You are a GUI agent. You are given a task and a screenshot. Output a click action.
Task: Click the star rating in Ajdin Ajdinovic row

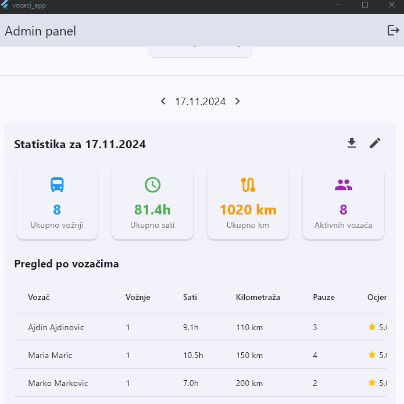pyautogui.click(x=377, y=327)
